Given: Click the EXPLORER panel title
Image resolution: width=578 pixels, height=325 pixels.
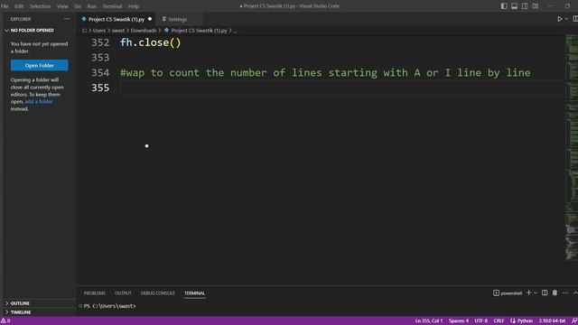Looking at the screenshot, I should (21, 19).
